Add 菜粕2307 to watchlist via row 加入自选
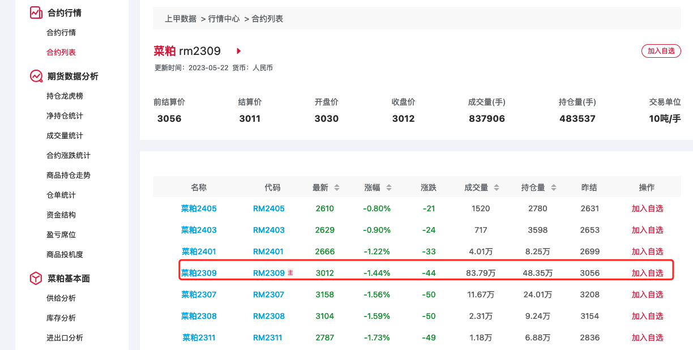This screenshot has width=693, height=350. [x=647, y=294]
